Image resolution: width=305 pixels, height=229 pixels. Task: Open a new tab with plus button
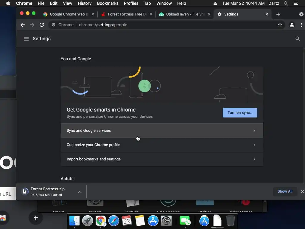tap(278, 14)
